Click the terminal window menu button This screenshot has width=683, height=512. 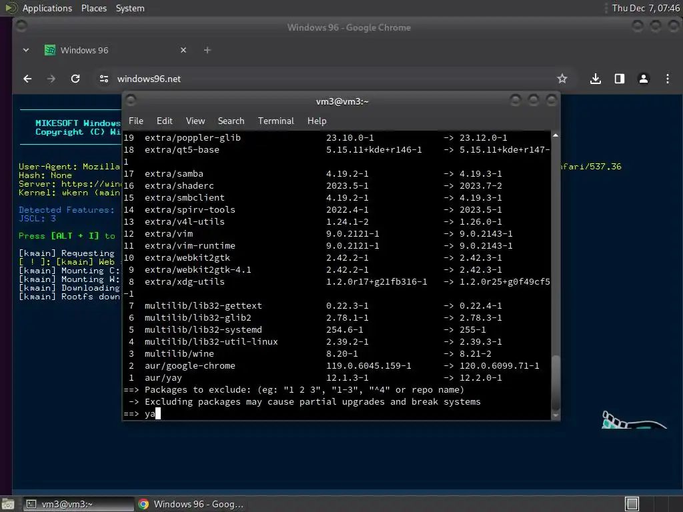click(130, 101)
